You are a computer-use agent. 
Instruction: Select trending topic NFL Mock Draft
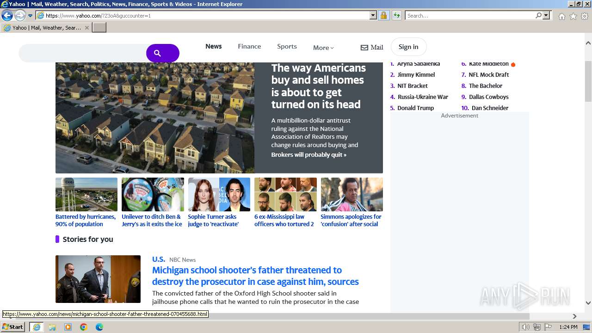click(x=489, y=74)
